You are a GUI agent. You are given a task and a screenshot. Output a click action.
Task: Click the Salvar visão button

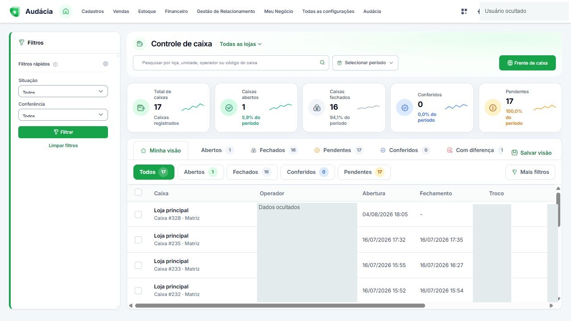click(x=531, y=152)
